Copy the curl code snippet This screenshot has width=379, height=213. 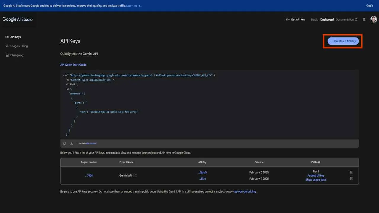(x=64, y=143)
